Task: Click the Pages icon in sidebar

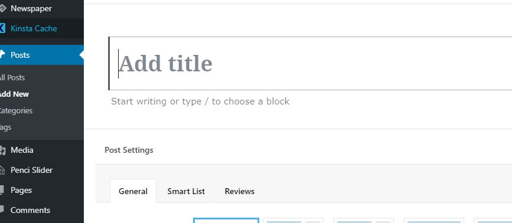Action: pyautogui.click(x=2, y=190)
